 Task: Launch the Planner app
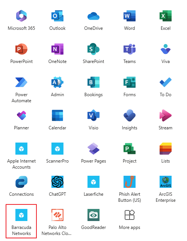21,115
